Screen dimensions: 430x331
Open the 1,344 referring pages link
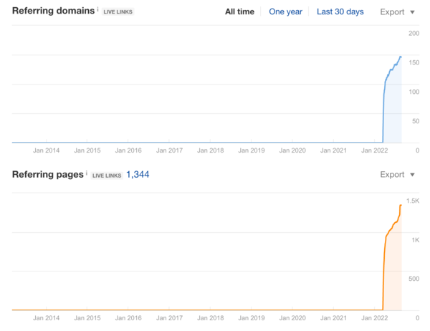tap(138, 174)
